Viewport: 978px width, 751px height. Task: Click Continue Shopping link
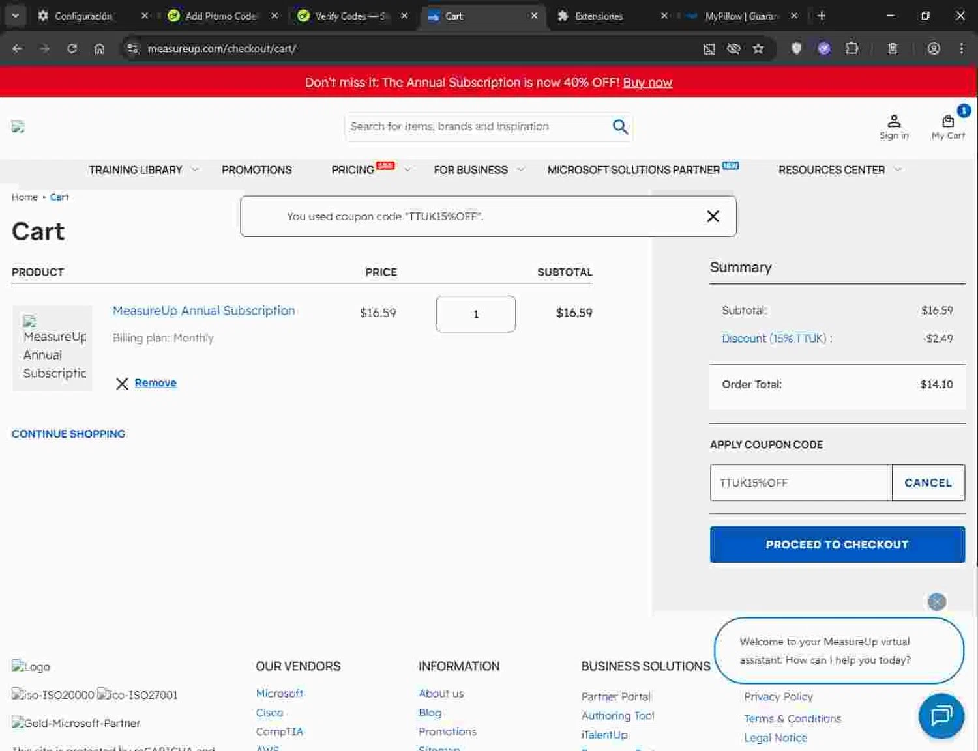coord(68,434)
